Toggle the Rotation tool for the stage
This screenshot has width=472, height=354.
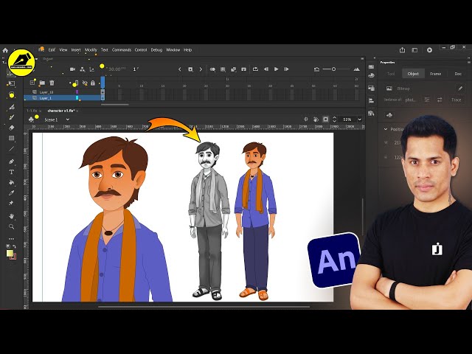[x=316, y=119]
